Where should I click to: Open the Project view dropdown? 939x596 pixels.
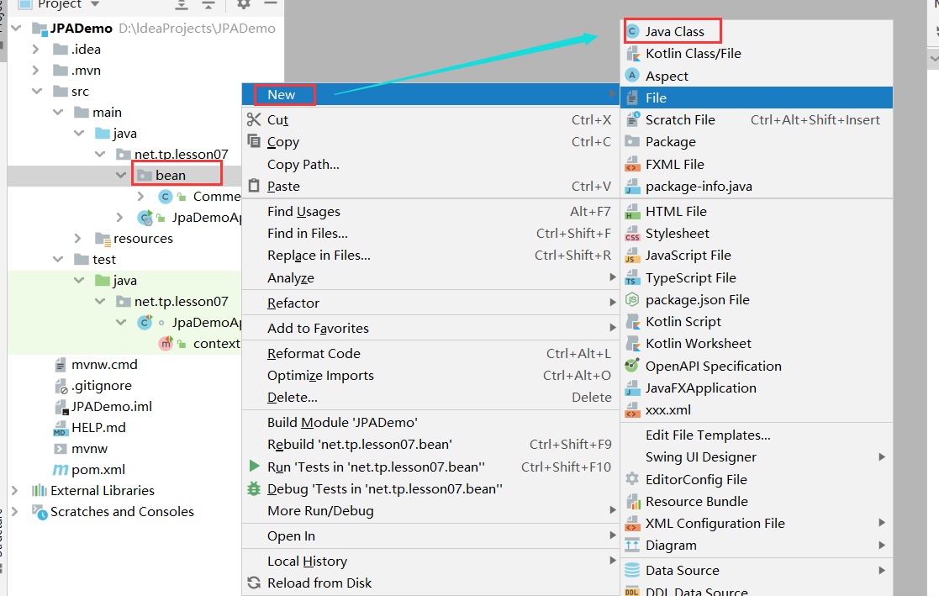coord(95,4)
